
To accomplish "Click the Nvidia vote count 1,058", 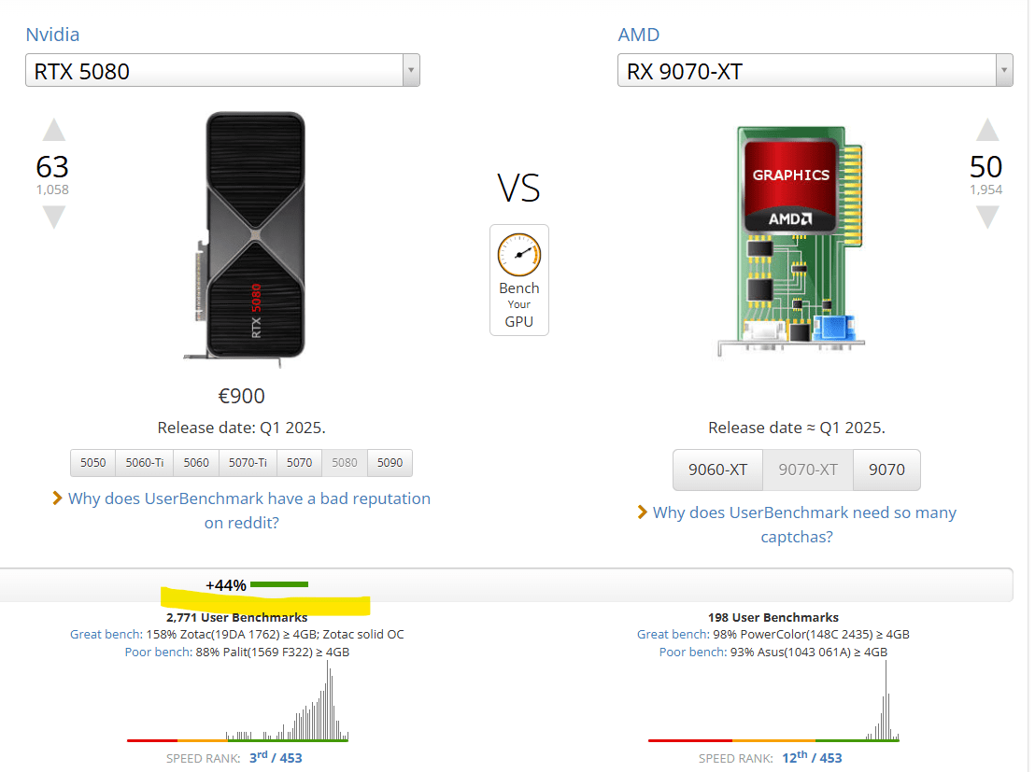I will point(52,190).
